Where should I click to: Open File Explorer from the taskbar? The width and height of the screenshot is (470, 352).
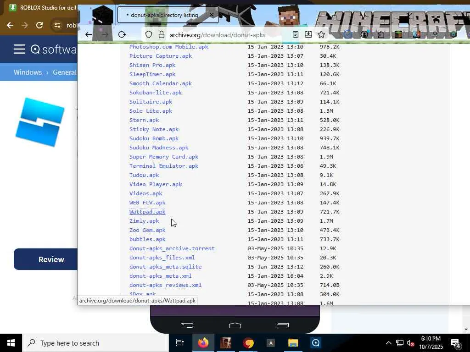(293, 343)
